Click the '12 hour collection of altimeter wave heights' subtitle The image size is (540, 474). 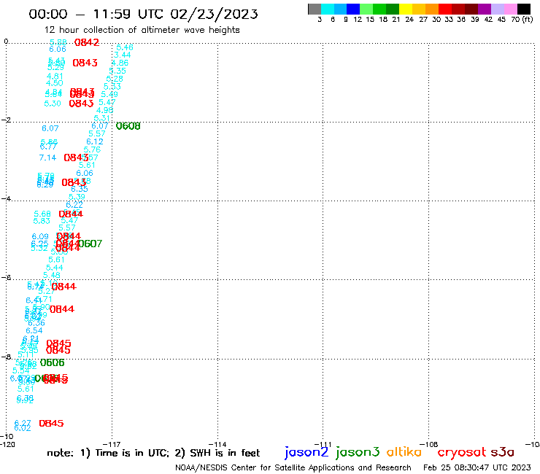(x=142, y=30)
